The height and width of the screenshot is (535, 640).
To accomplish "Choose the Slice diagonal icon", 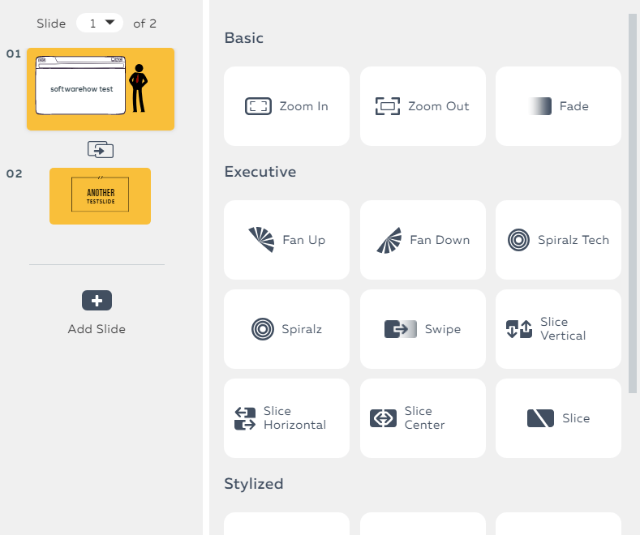I will [x=540, y=418].
